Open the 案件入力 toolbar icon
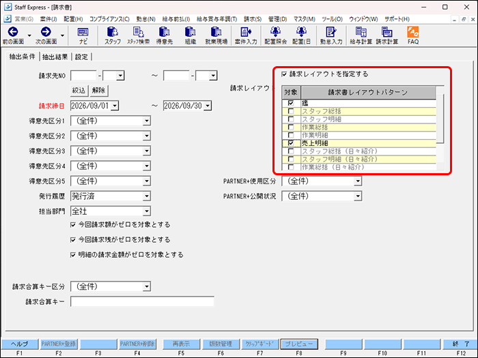 click(x=246, y=32)
